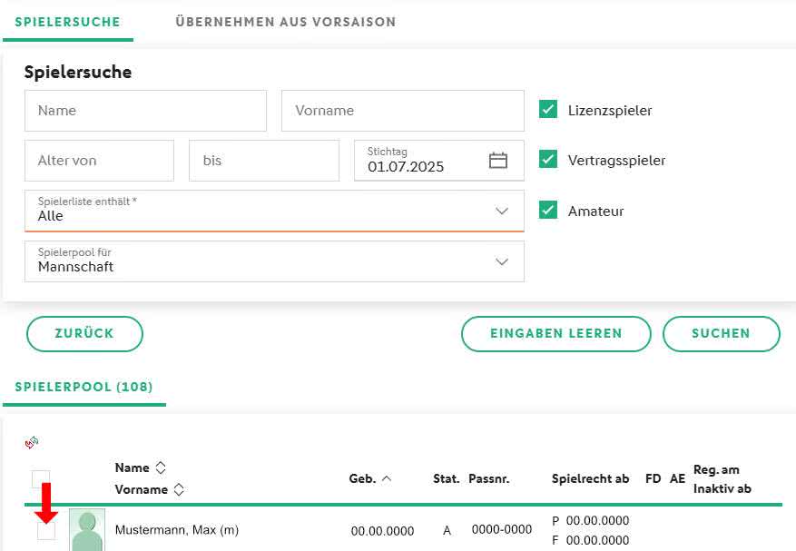The height and width of the screenshot is (551, 796).
Task: Open the Spielerpool für Mannschaft dropdown
Action: pos(274,261)
